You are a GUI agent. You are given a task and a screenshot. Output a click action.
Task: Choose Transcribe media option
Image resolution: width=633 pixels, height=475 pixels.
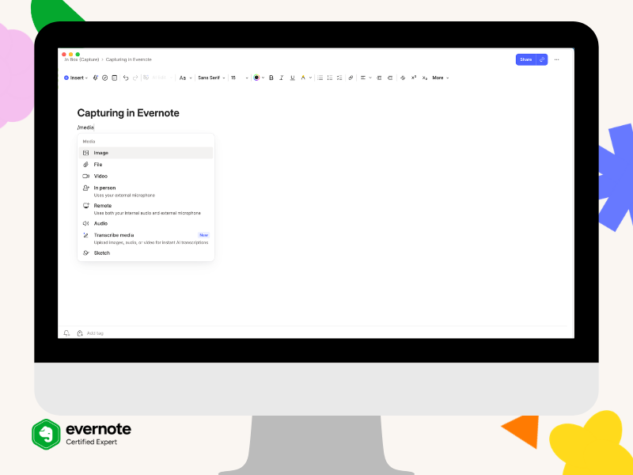pyautogui.click(x=146, y=238)
